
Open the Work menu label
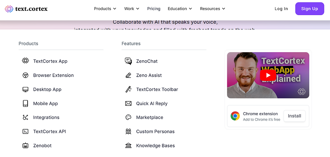(x=129, y=9)
